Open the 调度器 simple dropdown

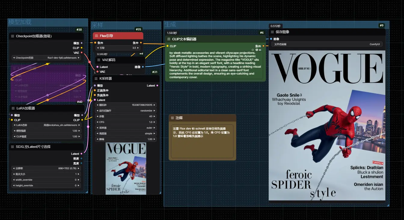click(126, 133)
